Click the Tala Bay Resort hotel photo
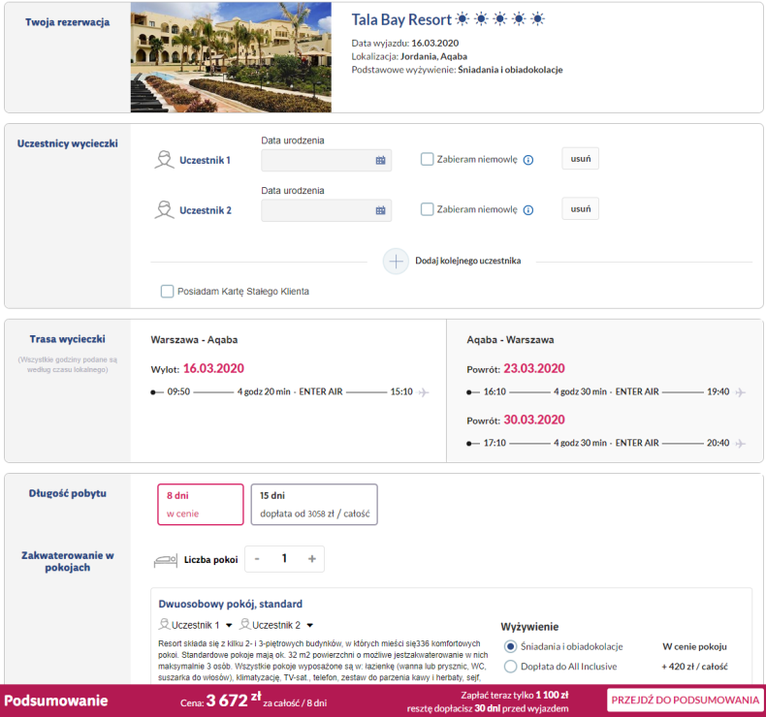Screen dimensions: 766x717 point(231,56)
